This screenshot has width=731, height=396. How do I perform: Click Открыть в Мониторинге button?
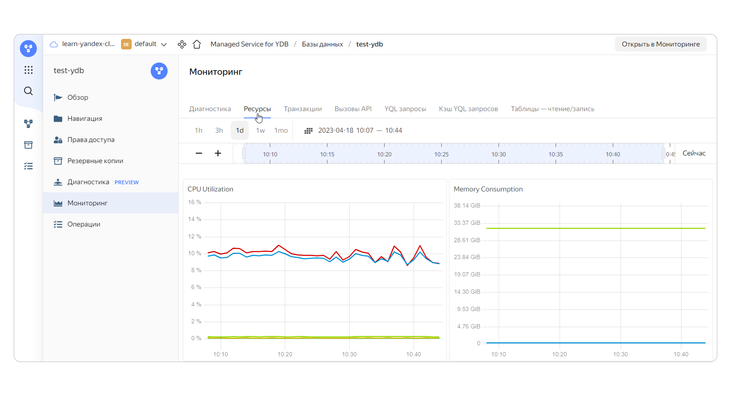pyautogui.click(x=660, y=44)
